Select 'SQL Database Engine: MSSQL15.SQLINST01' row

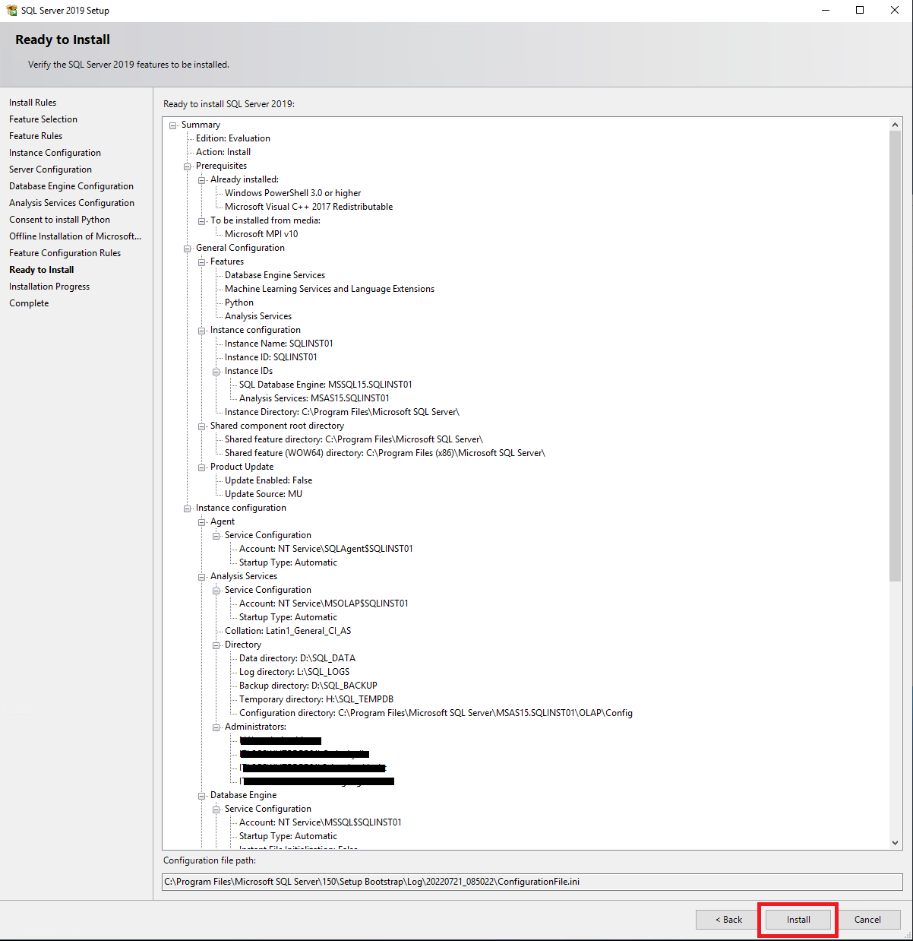326,385
